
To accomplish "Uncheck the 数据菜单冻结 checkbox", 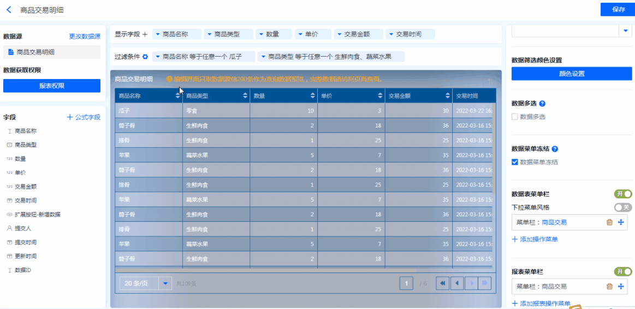I will pyautogui.click(x=515, y=162).
